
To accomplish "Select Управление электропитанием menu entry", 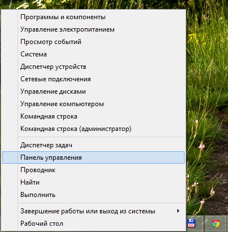I will coord(93,29).
